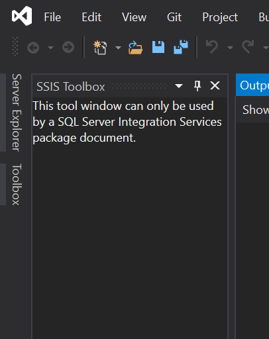Expand the Navigate Backward history dropdown
Screen dimensions: 269x339
pyautogui.click(x=50, y=47)
